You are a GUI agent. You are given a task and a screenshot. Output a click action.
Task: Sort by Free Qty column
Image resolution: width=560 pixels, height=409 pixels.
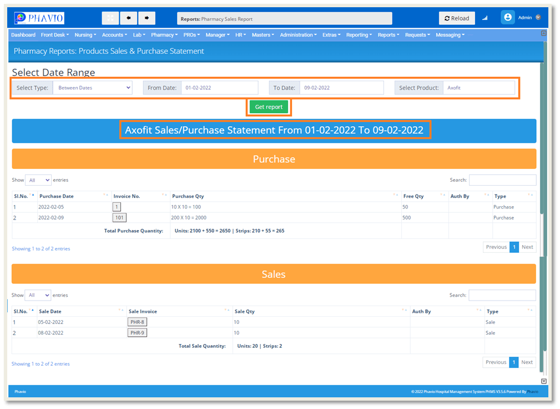pyautogui.click(x=425, y=196)
